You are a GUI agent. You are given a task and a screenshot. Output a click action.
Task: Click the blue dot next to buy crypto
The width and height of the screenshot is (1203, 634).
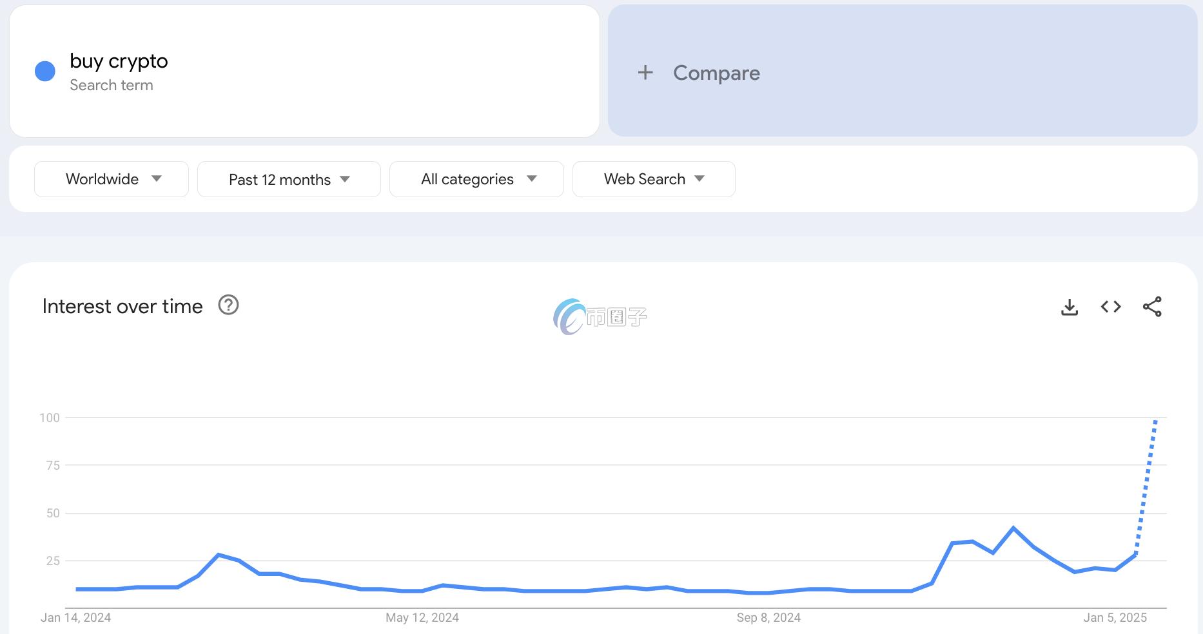(45, 71)
